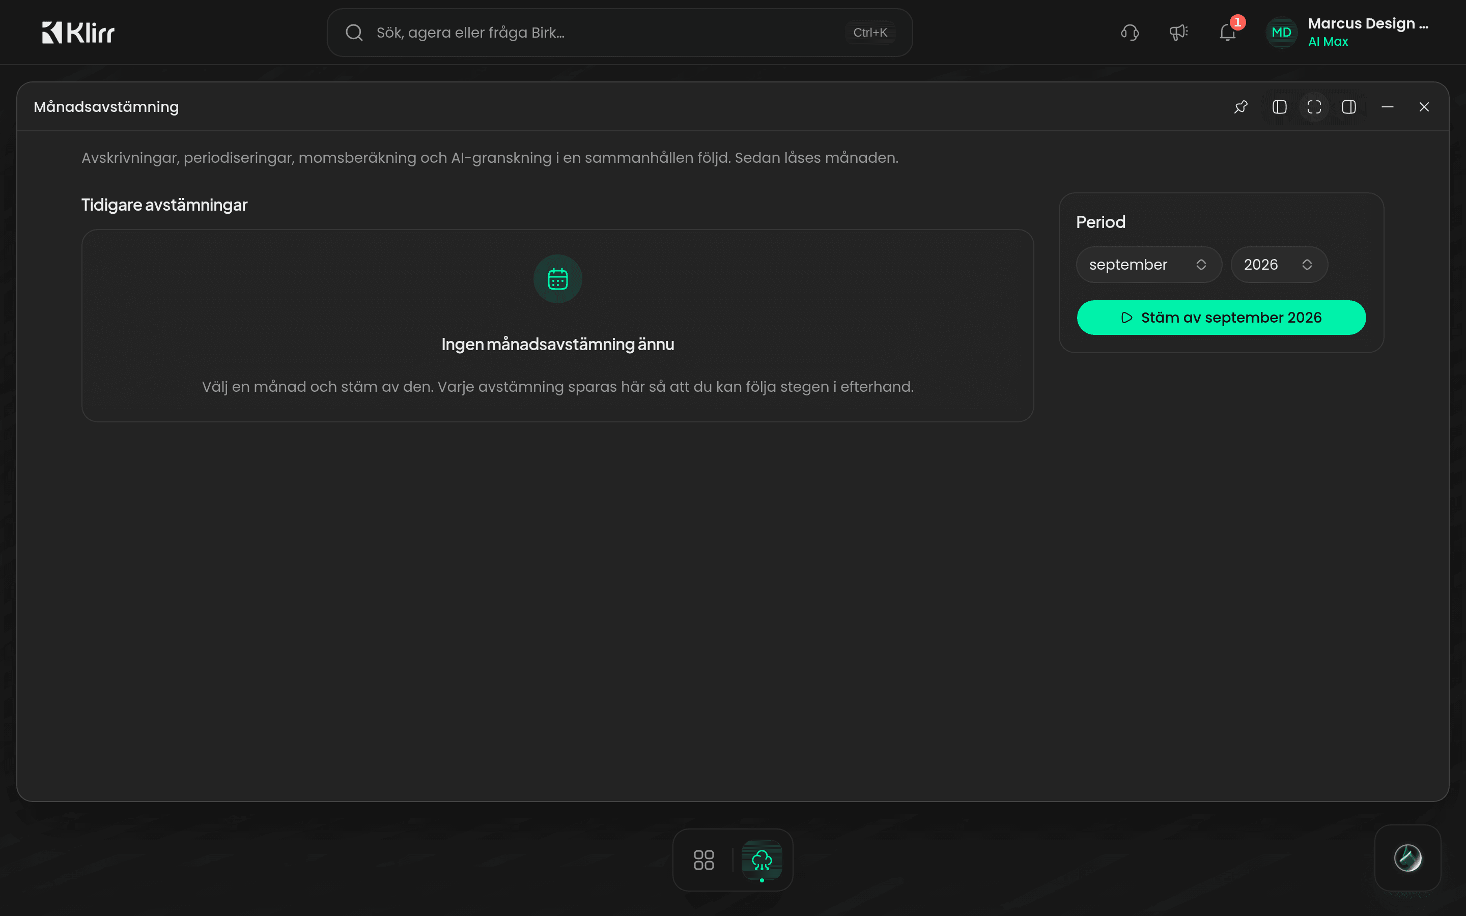The height and width of the screenshot is (916, 1466).
Task: Click the MD user avatar
Action: pos(1281,33)
